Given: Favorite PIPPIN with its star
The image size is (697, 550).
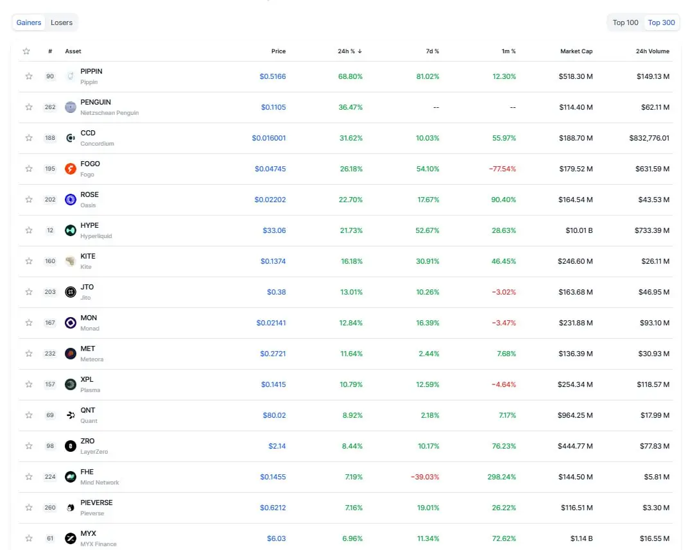Looking at the screenshot, I should click(x=29, y=76).
